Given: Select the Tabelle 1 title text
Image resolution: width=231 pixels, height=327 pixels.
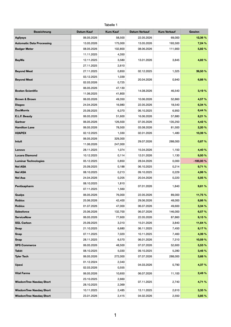Looking at the screenshot, I should pos(111,25).
